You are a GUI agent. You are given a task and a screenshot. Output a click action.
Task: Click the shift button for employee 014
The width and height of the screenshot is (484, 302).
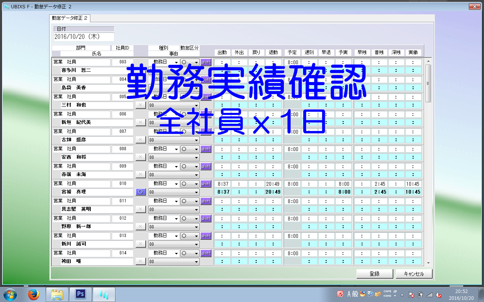(x=206, y=253)
